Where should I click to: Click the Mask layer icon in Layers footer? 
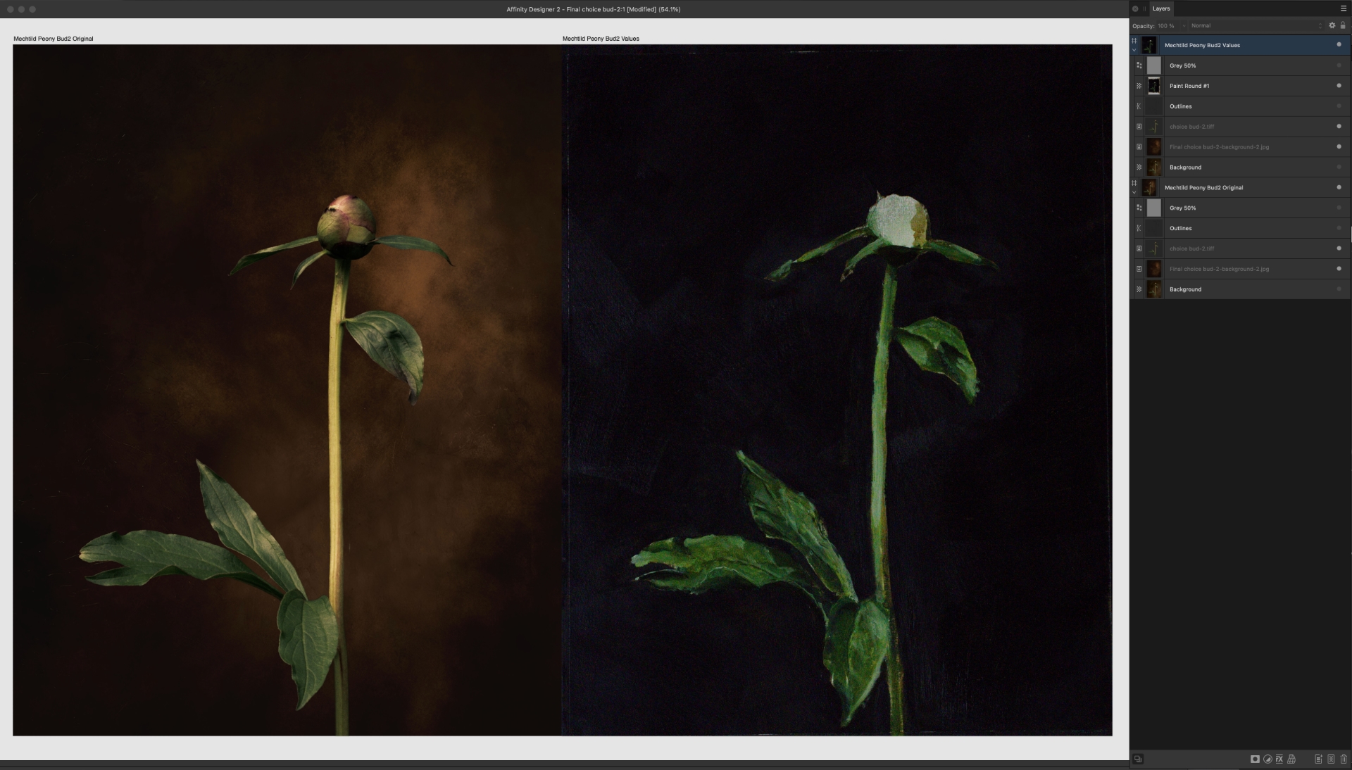tap(1255, 759)
